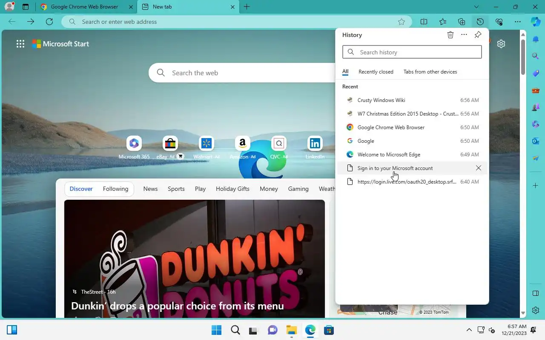Delete Sign in to Microsoft account entry

coord(479,168)
